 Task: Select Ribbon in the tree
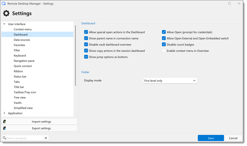[x=18, y=71]
